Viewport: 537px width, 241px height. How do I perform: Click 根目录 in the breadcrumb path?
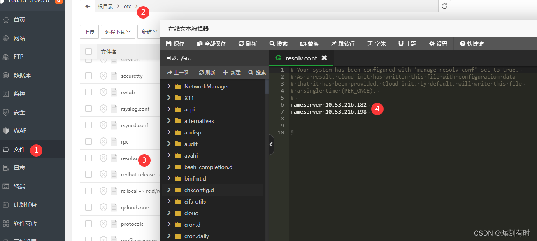[105, 6]
